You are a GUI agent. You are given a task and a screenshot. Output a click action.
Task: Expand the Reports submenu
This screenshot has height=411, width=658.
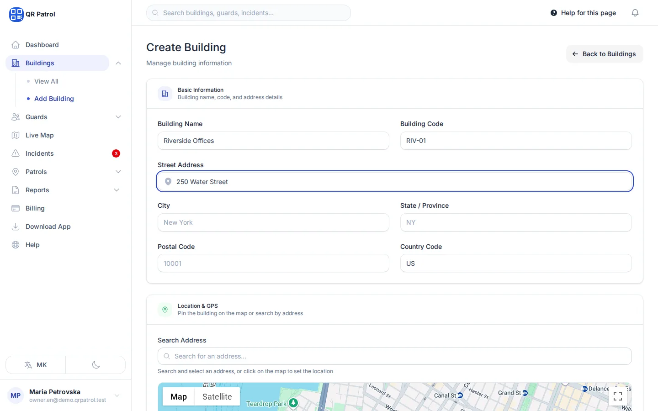pyautogui.click(x=117, y=190)
